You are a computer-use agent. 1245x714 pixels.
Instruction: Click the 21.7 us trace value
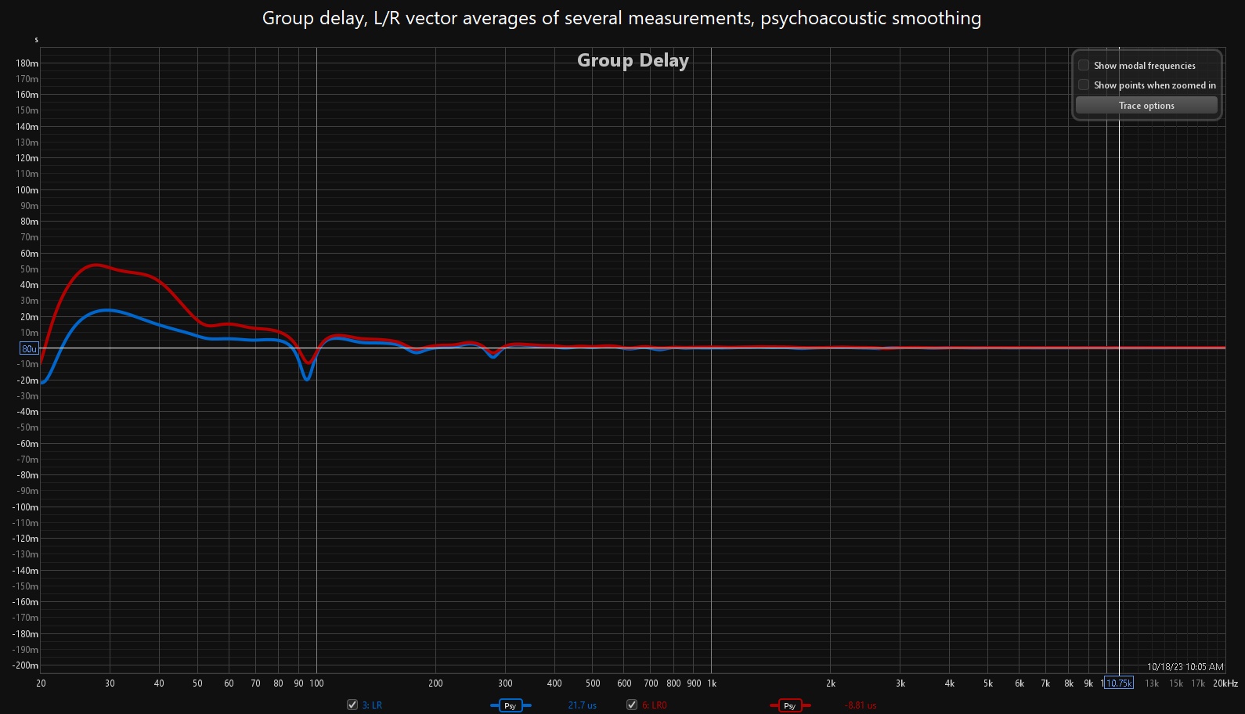tap(582, 705)
